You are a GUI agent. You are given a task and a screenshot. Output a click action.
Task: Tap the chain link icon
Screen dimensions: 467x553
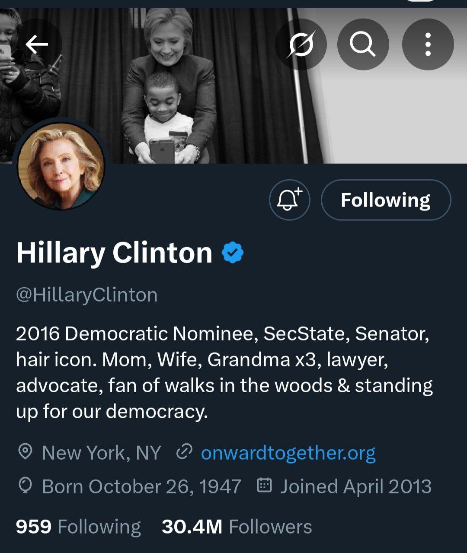point(184,452)
